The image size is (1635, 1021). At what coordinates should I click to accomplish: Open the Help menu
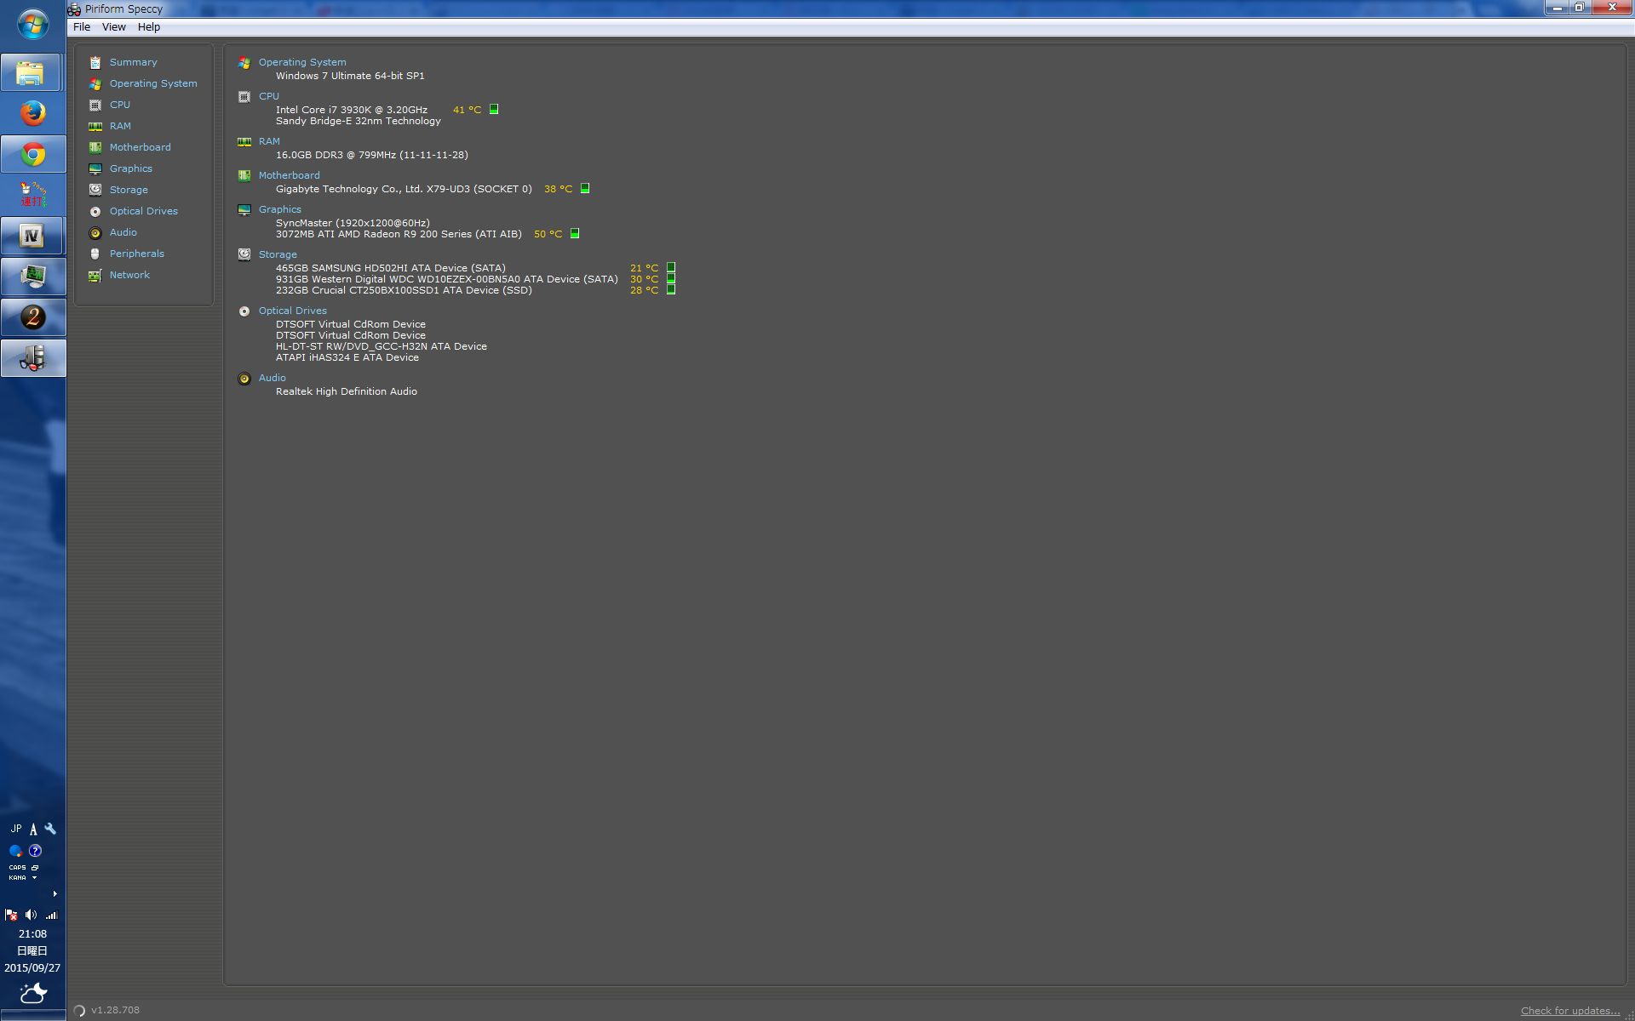point(149,27)
